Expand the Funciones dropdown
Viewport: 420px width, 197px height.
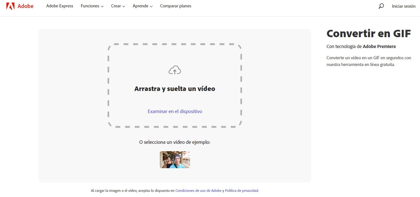[92, 6]
